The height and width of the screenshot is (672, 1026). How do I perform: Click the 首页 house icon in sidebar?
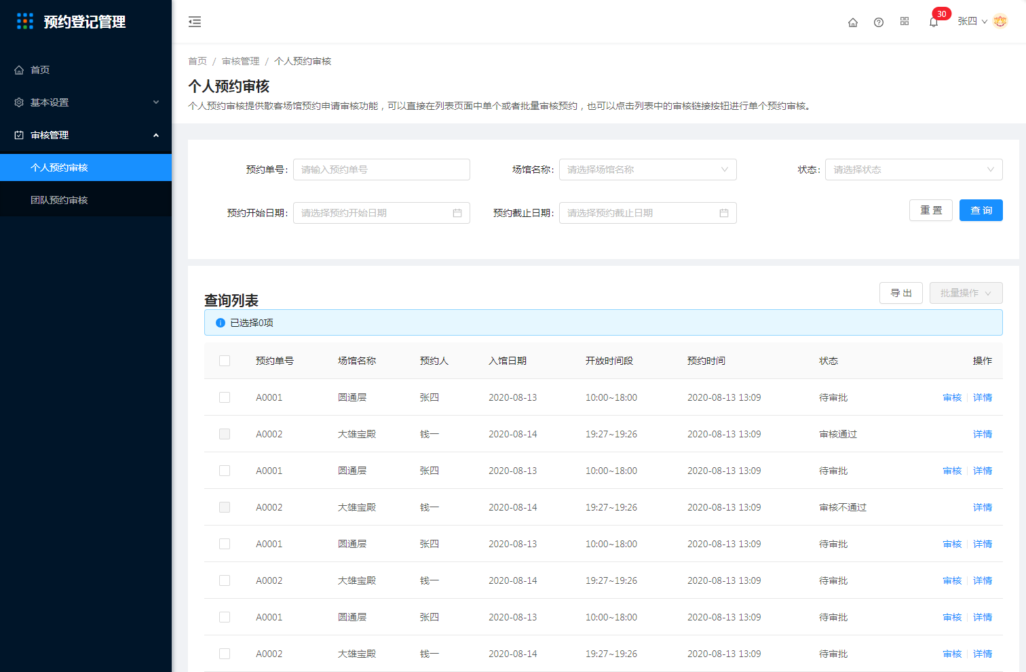[x=19, y=70]
